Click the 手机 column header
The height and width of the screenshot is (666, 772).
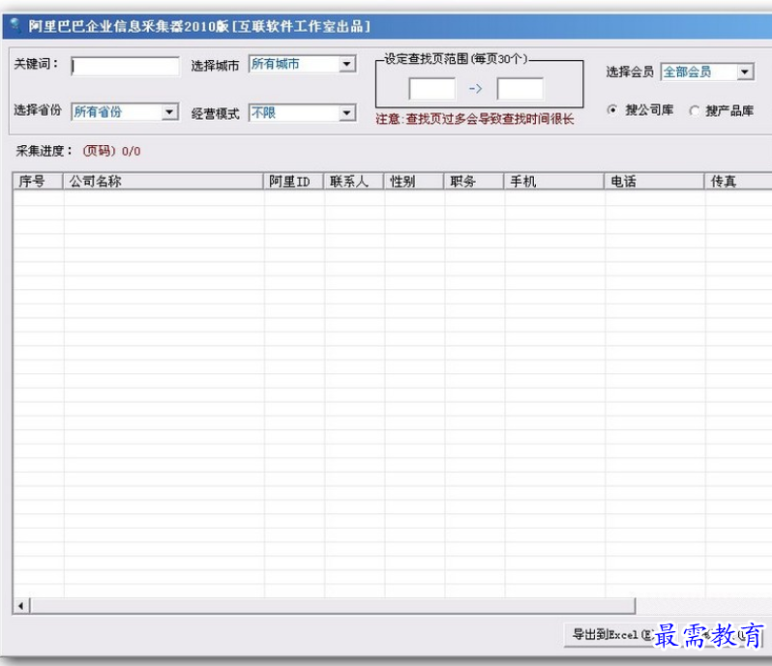click(x=554, y=182)
